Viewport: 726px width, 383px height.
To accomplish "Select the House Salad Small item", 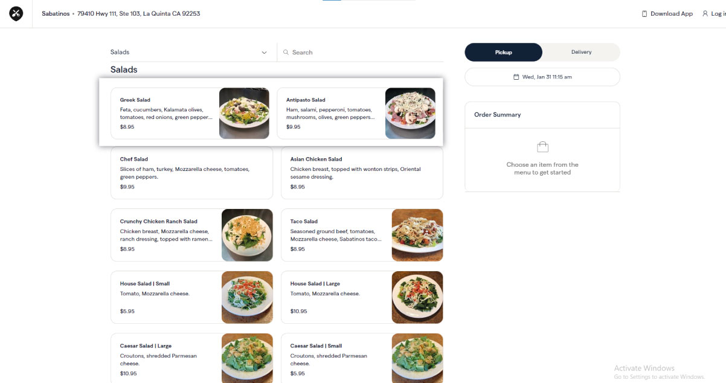I will point(169,297).
